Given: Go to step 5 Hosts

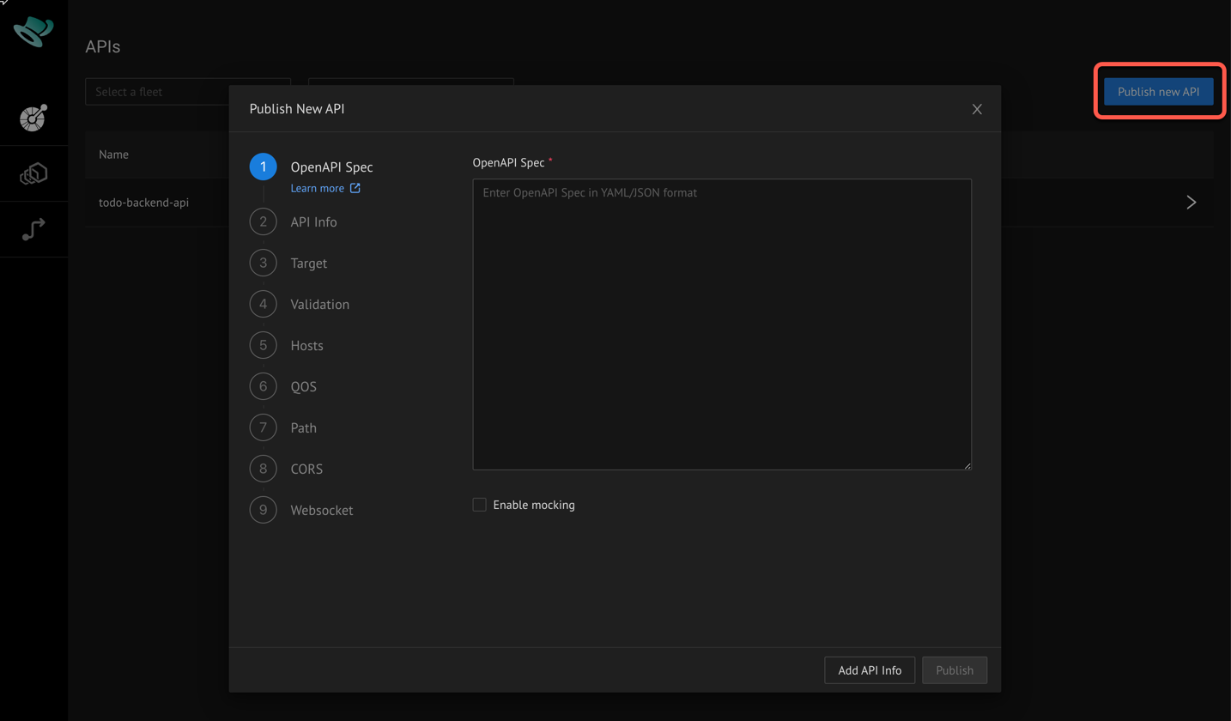Looking at the screenshot, I should (287, 345).
